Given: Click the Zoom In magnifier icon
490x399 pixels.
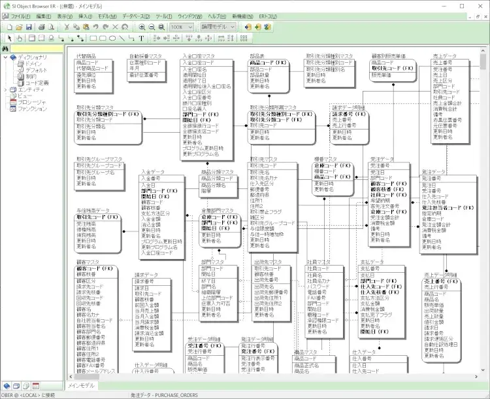Looking at the screenshot, I should pos(142,27).
